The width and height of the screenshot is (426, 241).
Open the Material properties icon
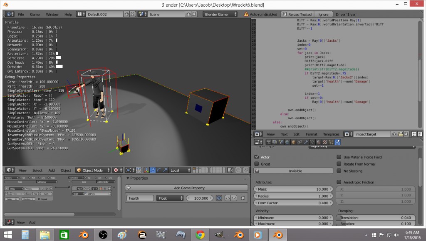point(318,142)
